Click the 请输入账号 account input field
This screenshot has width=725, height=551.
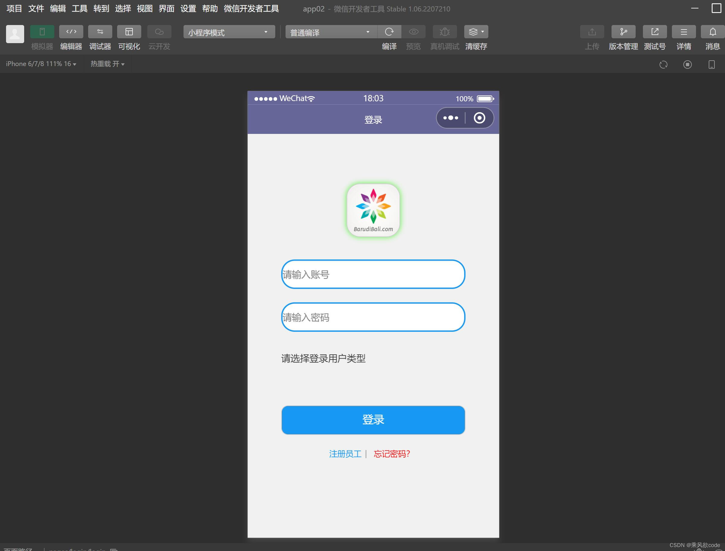[373, 274]
